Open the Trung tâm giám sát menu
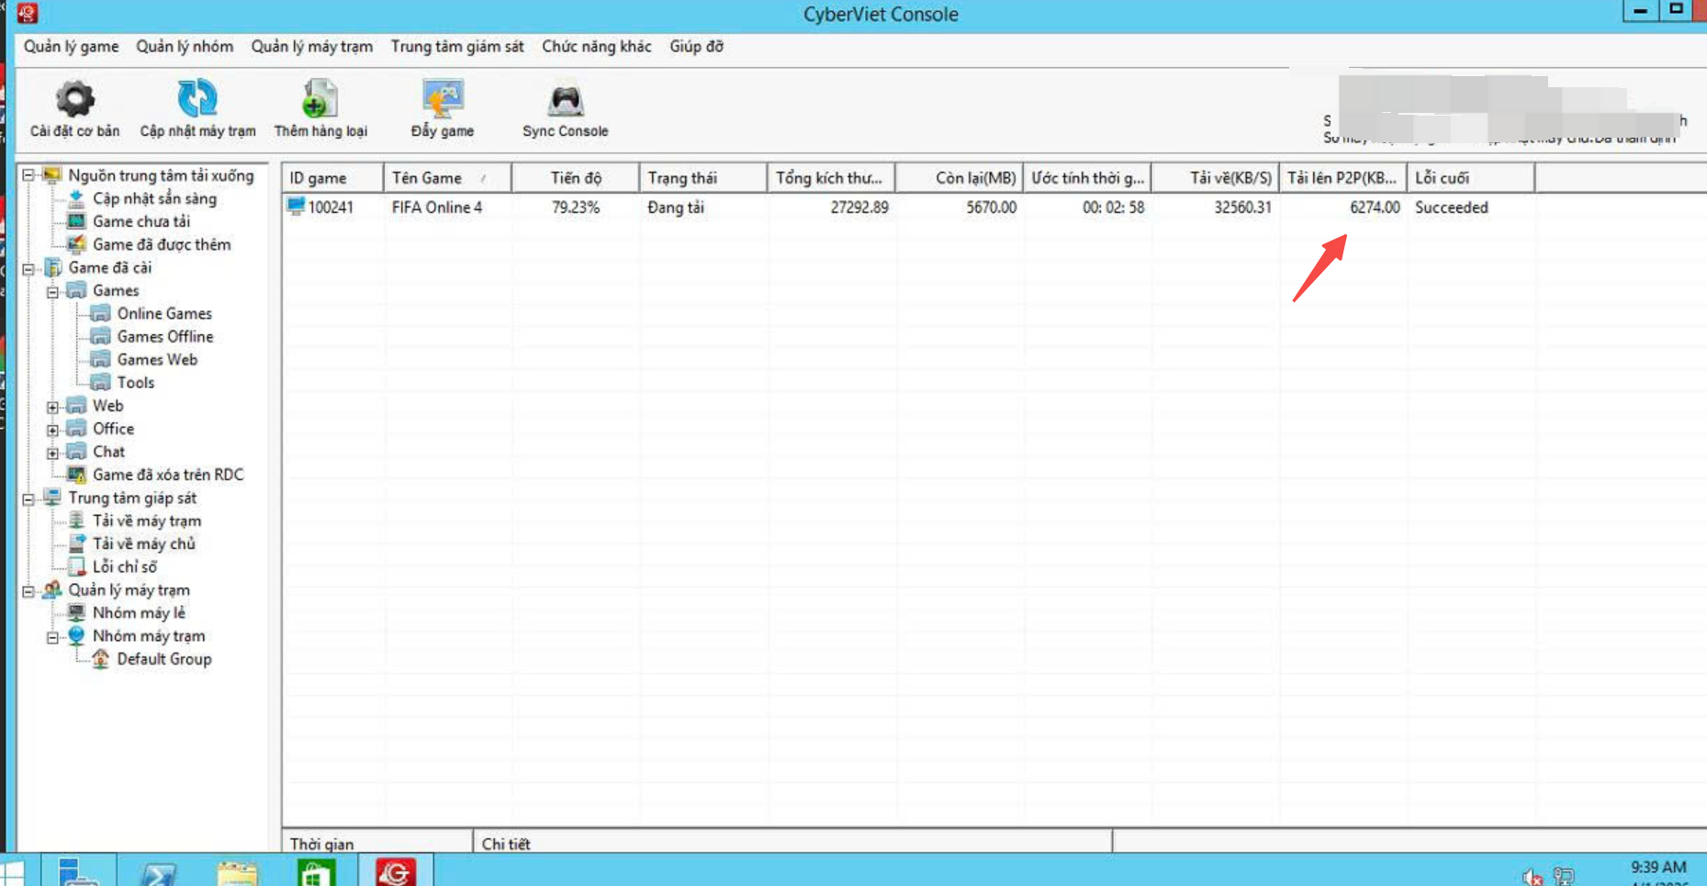The height and width of the screenshot is (886, 1707). click(456, 47)
